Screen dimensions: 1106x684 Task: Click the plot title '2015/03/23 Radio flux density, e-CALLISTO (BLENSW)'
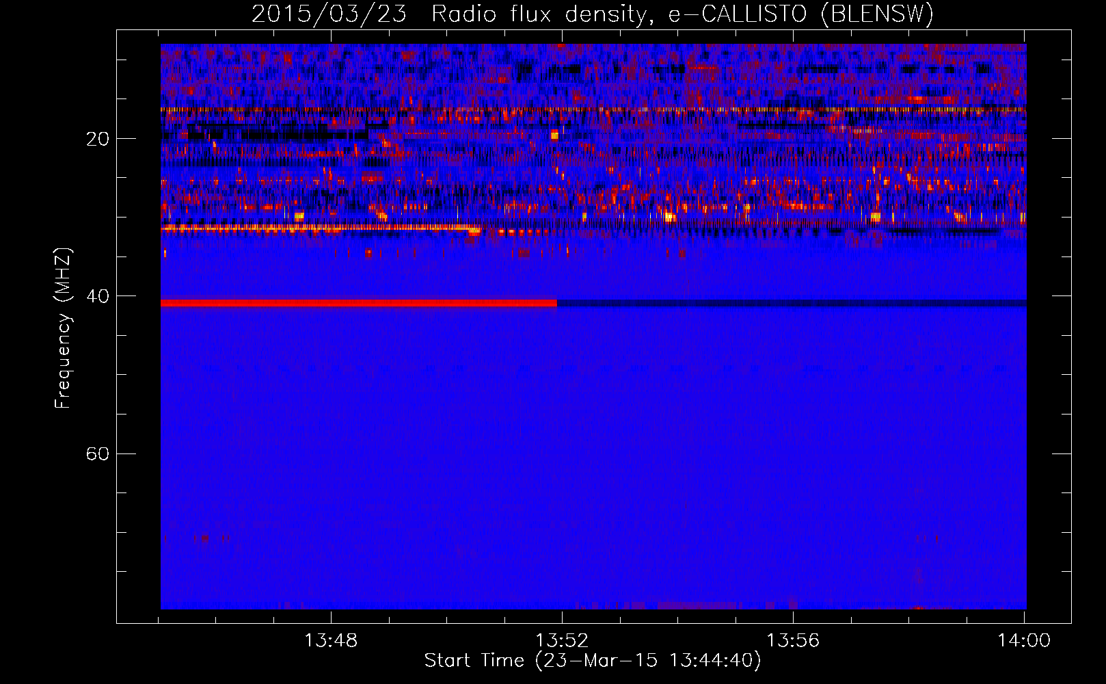click(593, 14)
